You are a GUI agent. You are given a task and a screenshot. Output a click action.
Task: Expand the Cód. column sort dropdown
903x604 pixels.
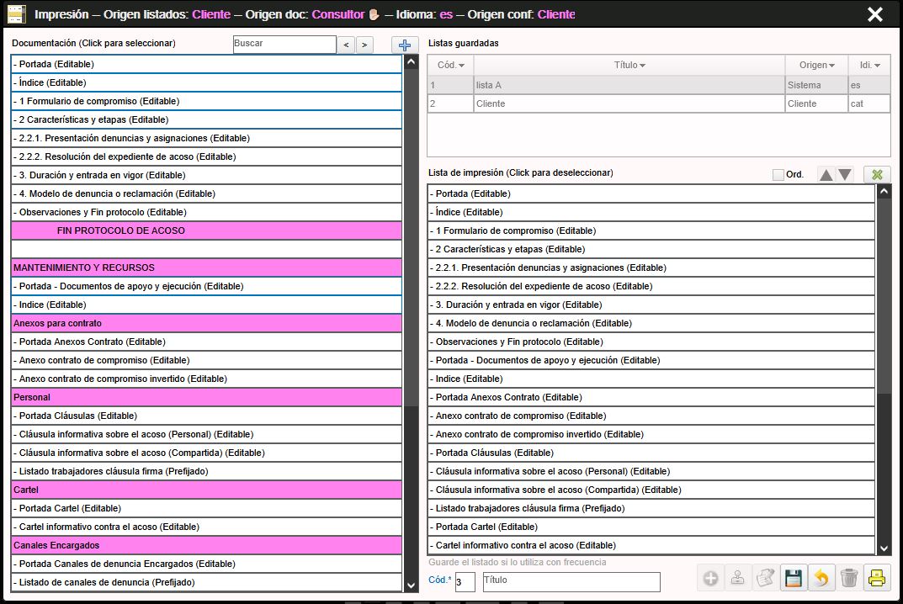tap(461, 66)
